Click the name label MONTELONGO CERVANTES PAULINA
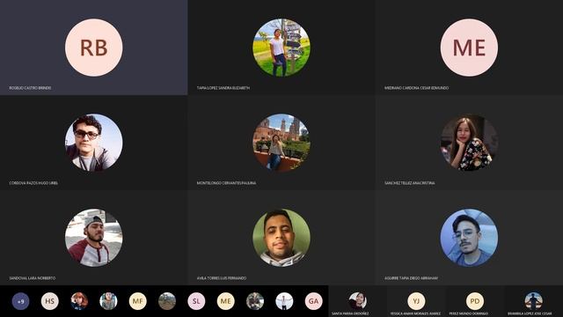563x317 pixels. 226,183
